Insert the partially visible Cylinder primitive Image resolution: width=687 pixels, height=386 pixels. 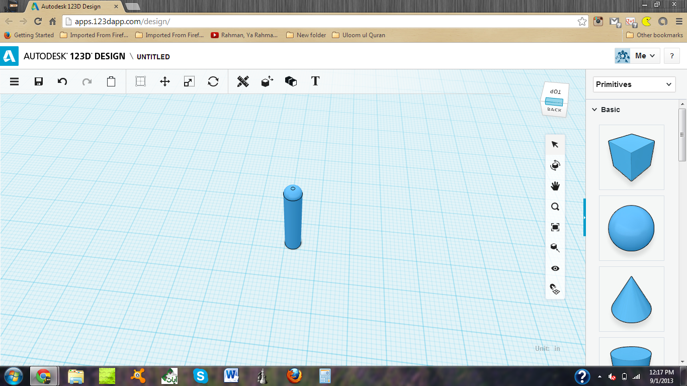click(631, 352)
